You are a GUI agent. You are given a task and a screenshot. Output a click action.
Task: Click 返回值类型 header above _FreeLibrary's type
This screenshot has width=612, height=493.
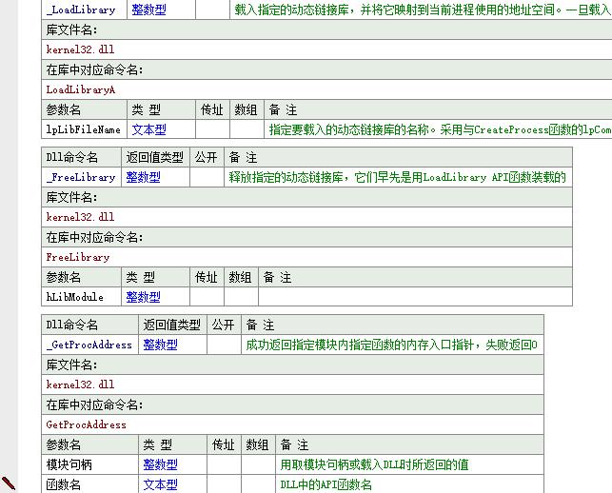154,157
